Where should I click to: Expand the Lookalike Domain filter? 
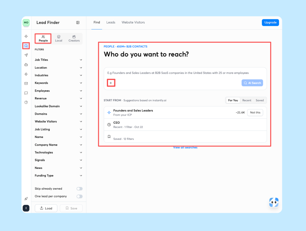pyautogui.click(x=59, y=106)
